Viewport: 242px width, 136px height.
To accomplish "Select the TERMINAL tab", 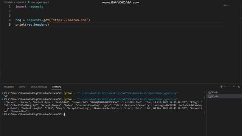I will (x=56, y=87).
